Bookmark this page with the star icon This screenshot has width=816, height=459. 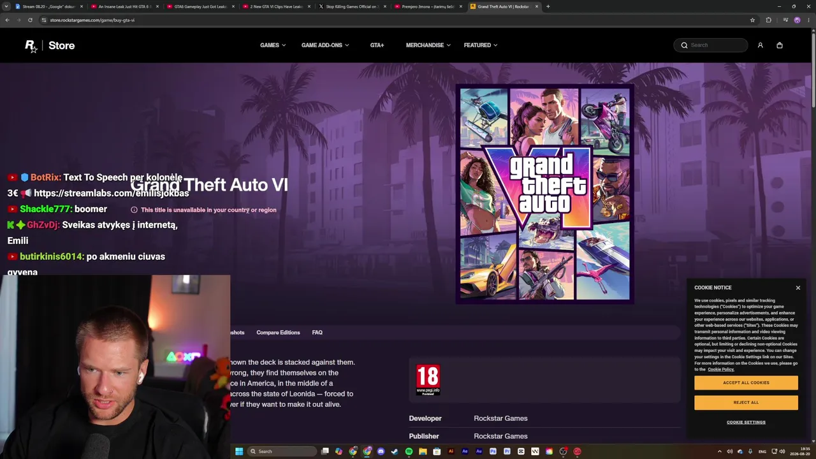tap(752, 20)
